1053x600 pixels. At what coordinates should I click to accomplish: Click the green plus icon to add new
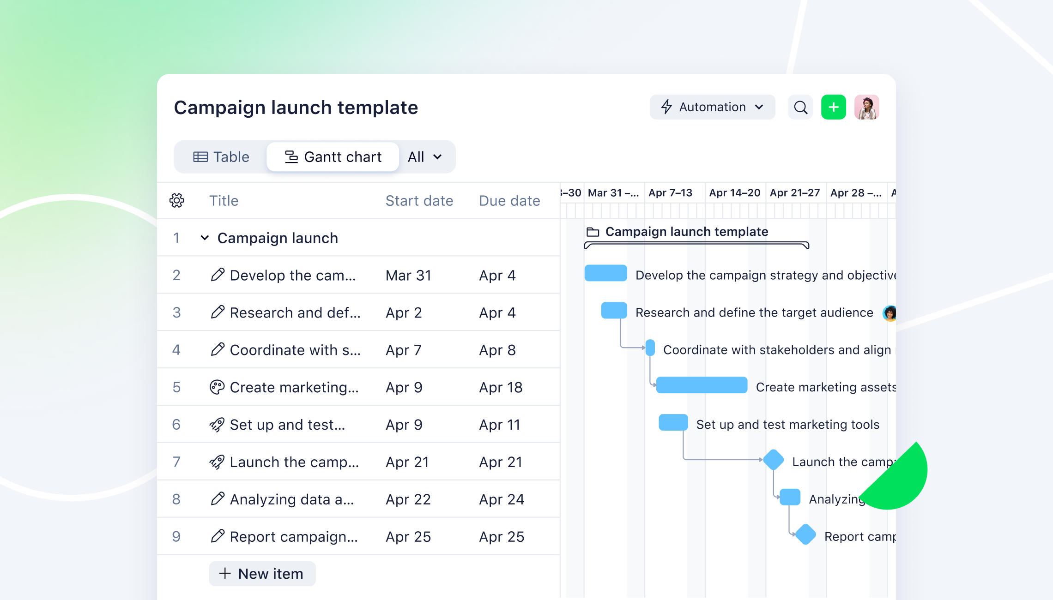pyautogui.click(x=834, y=107)
